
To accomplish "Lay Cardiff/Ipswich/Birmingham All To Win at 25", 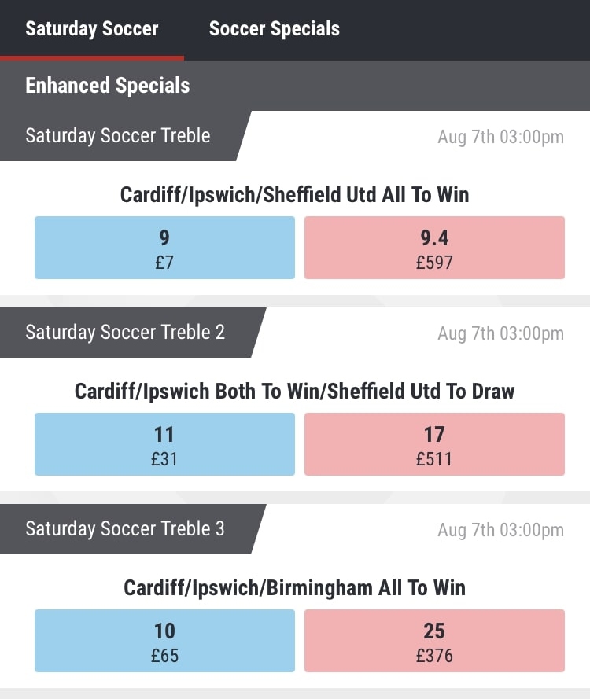I will point(434,641).
